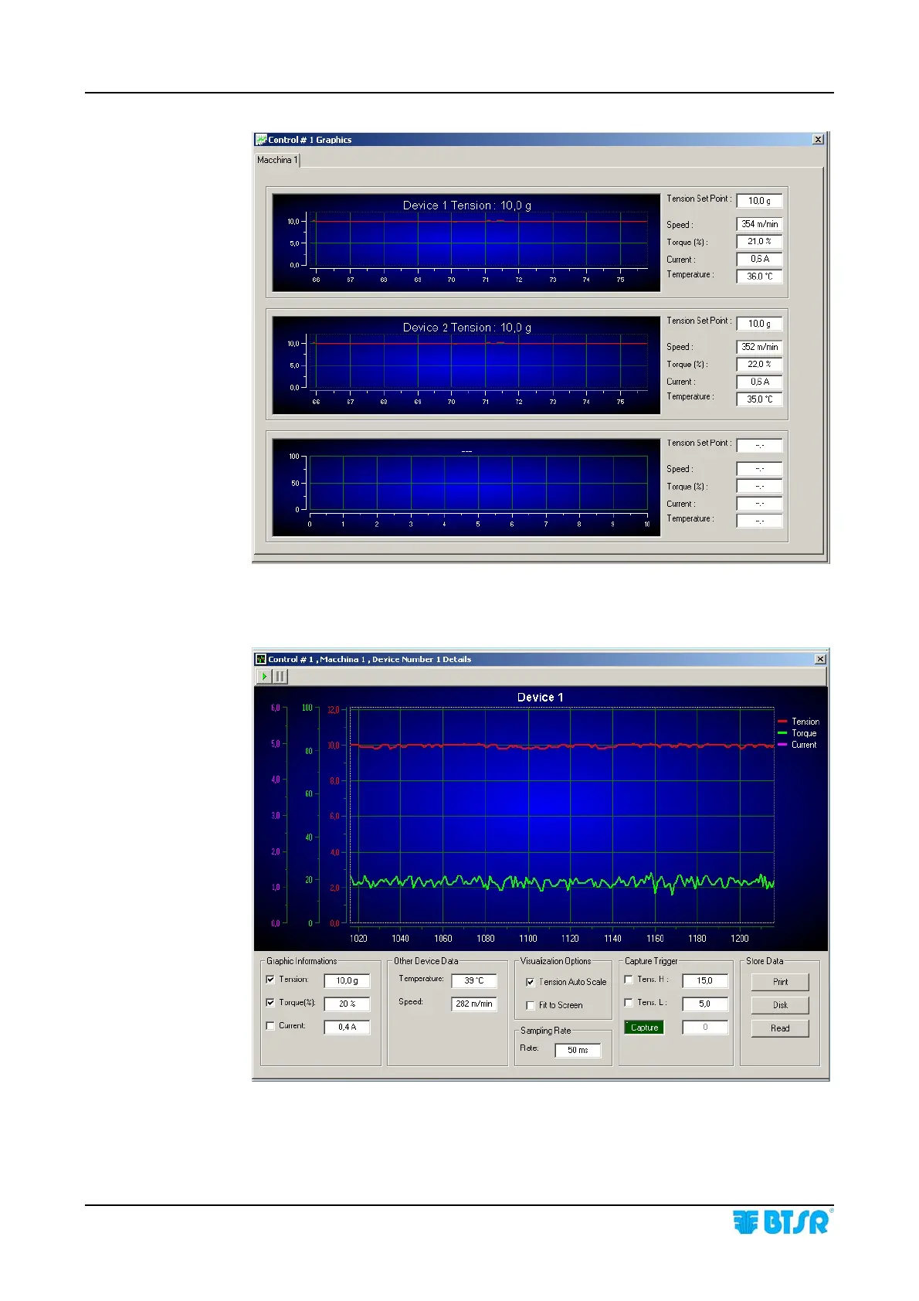The width and height of the screenshot is (919, 1301).
Task: Click the red Tension trace in the chart
Action: point(562,746)
